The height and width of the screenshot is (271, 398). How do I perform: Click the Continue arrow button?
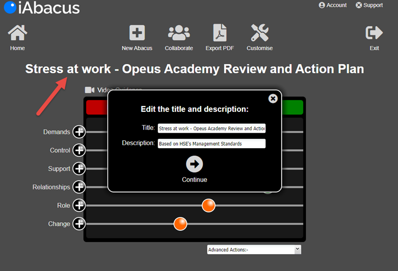tap(195, 164)
